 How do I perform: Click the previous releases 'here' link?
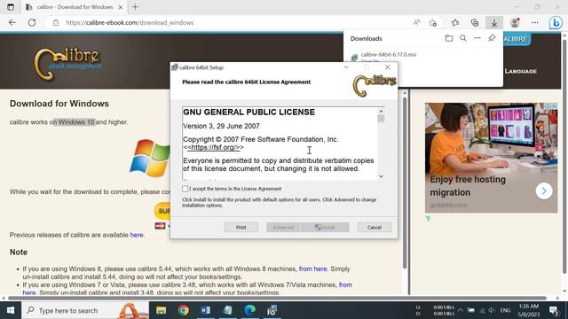click(x=136, y=235)
